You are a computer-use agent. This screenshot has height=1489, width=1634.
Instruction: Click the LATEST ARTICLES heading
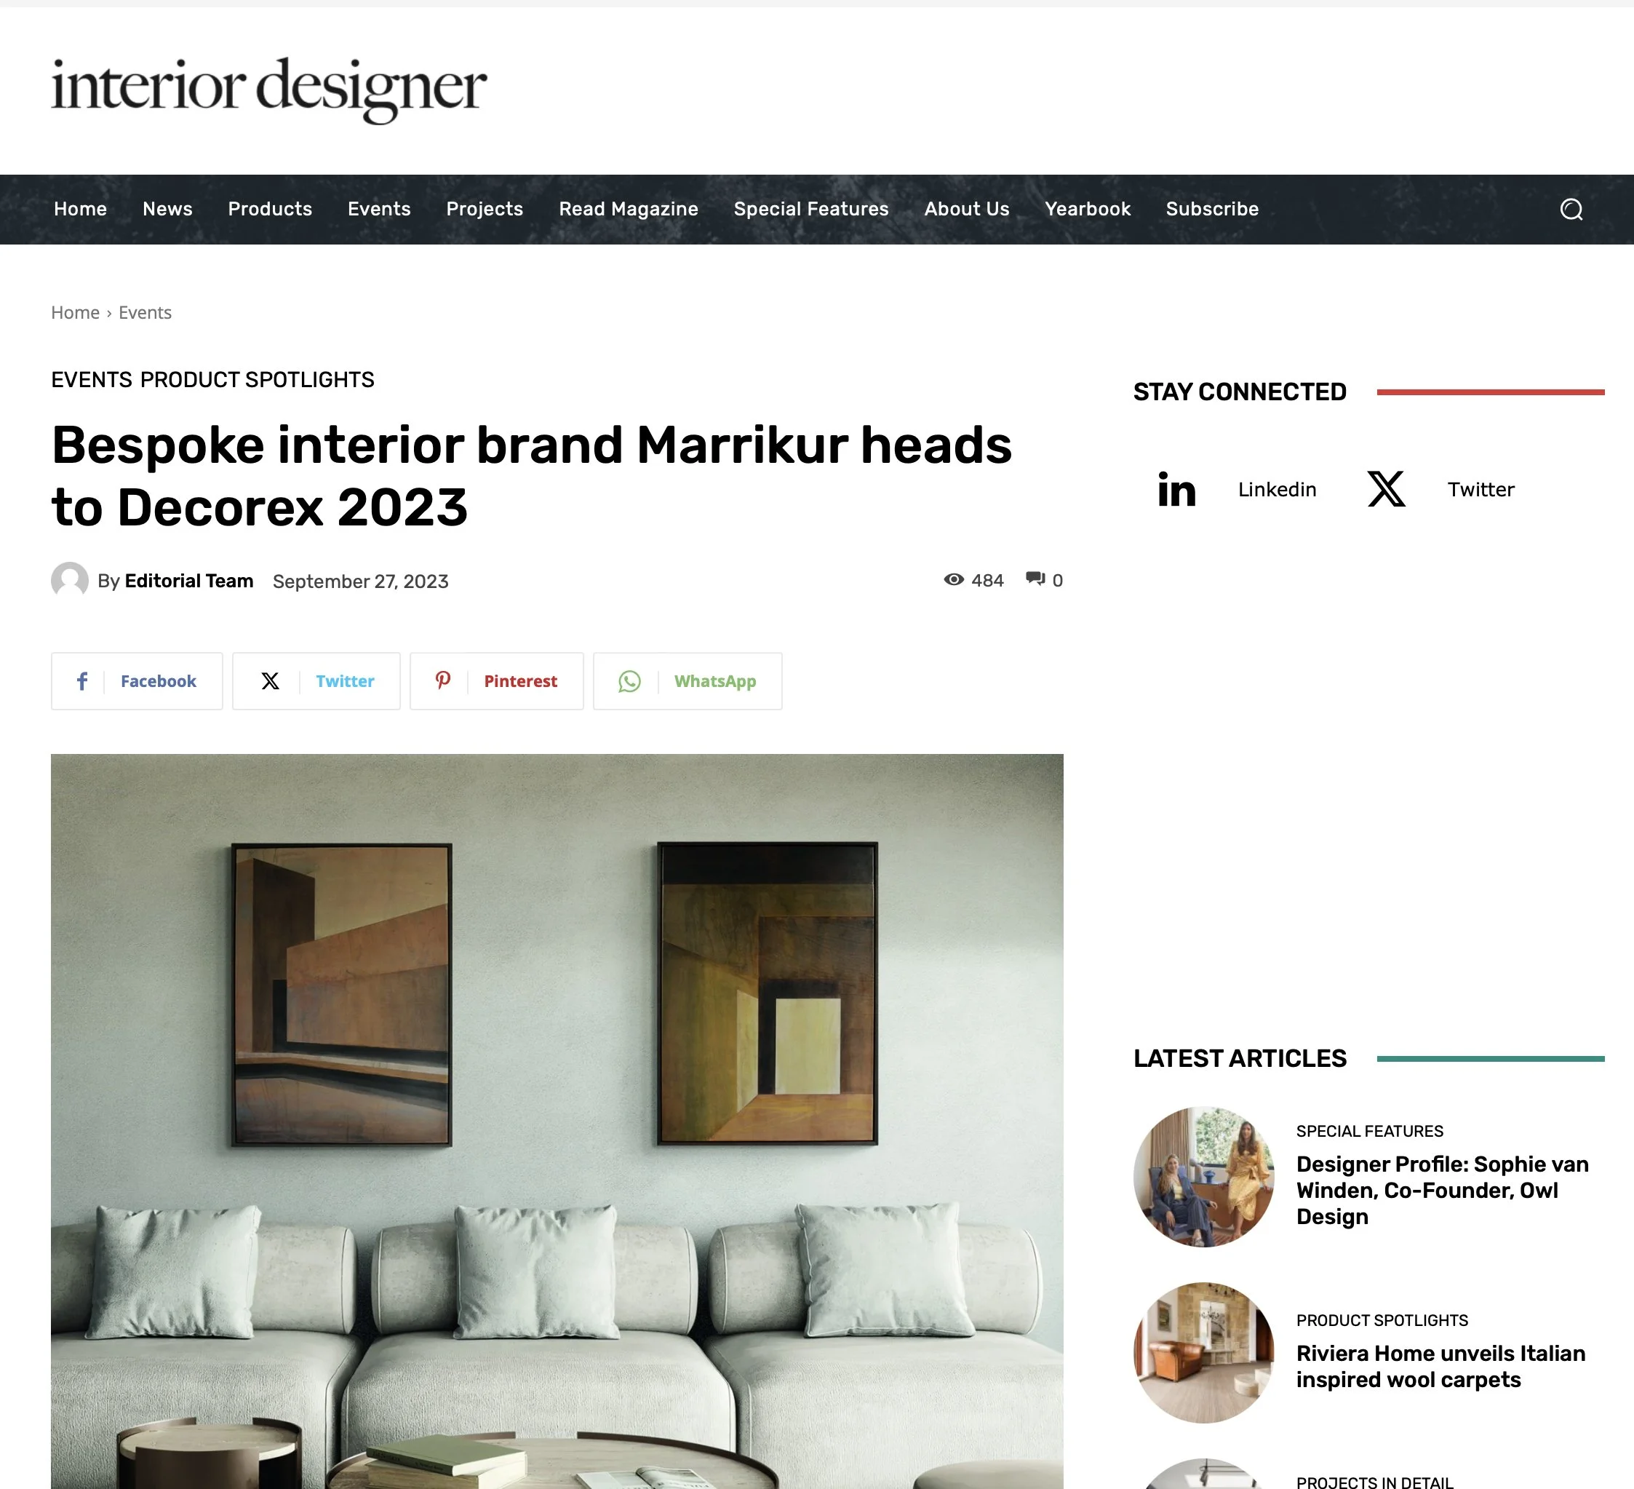tap(1239, 1059)
